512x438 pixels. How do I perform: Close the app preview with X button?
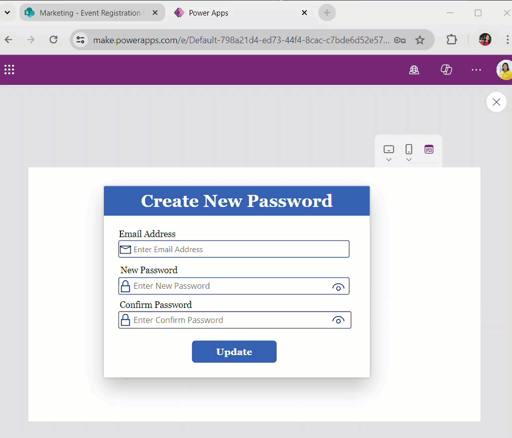pos(496,102)
